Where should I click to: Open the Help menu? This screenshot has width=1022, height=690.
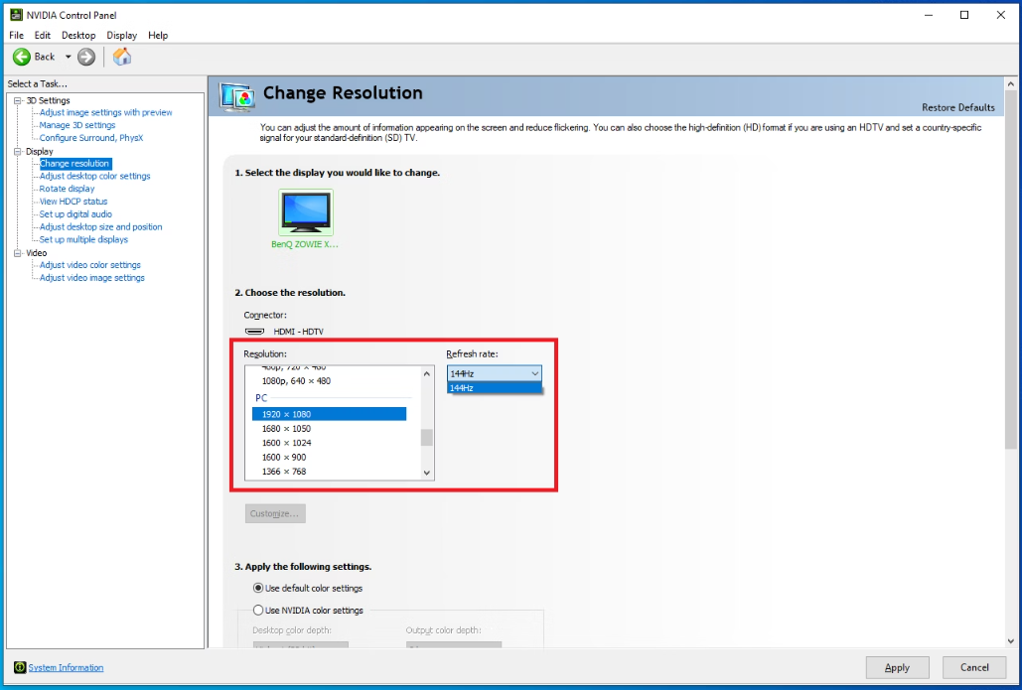tap(158, 35)
